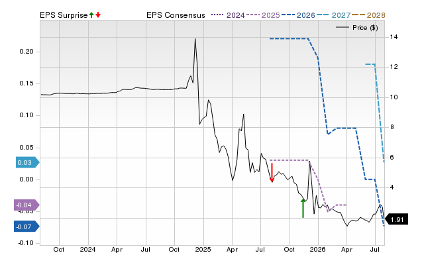Image resolution: width=424 pixels, height=253 pixels.
Task: Click the 1.91 black price tag
Action: click(396, 219)
